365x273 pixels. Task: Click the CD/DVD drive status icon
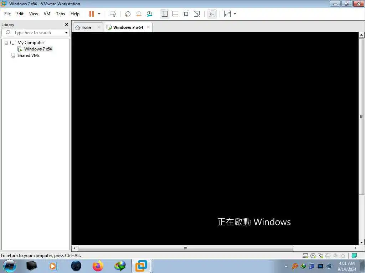(x=313, y=256)
